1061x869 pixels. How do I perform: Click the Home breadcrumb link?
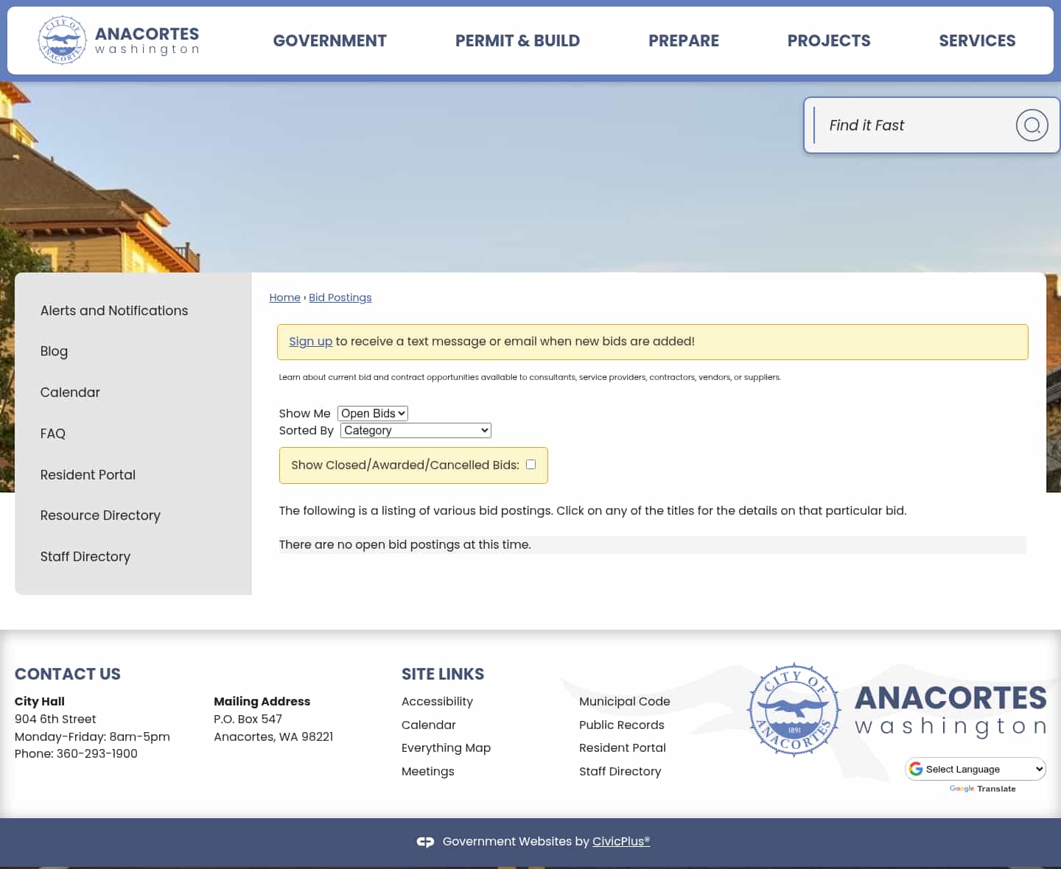pos(284,298)
